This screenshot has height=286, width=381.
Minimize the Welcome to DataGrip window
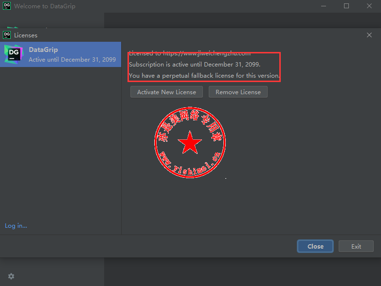tap(324, 6)
